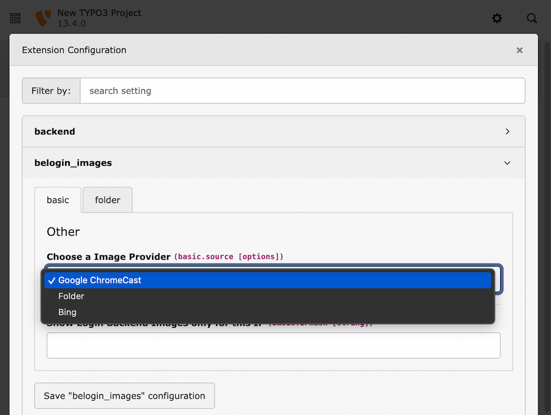551x415 pixels.
Task: Click the backend chevron arrow
Action: click(x=507, y=132)
